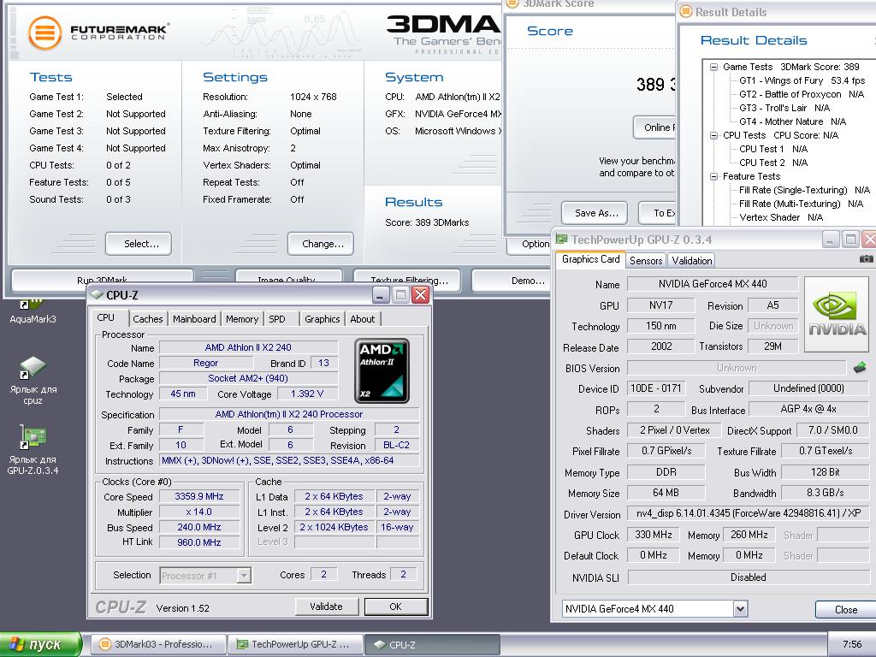876x657 pixels.
Task: Switch to Memory tab in CPU-Z
Action: [x=242, y=319]
